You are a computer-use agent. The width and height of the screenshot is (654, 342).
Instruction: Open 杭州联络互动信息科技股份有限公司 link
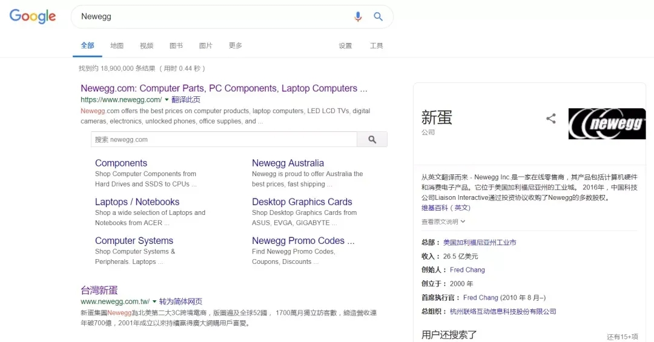coord(503,312)
